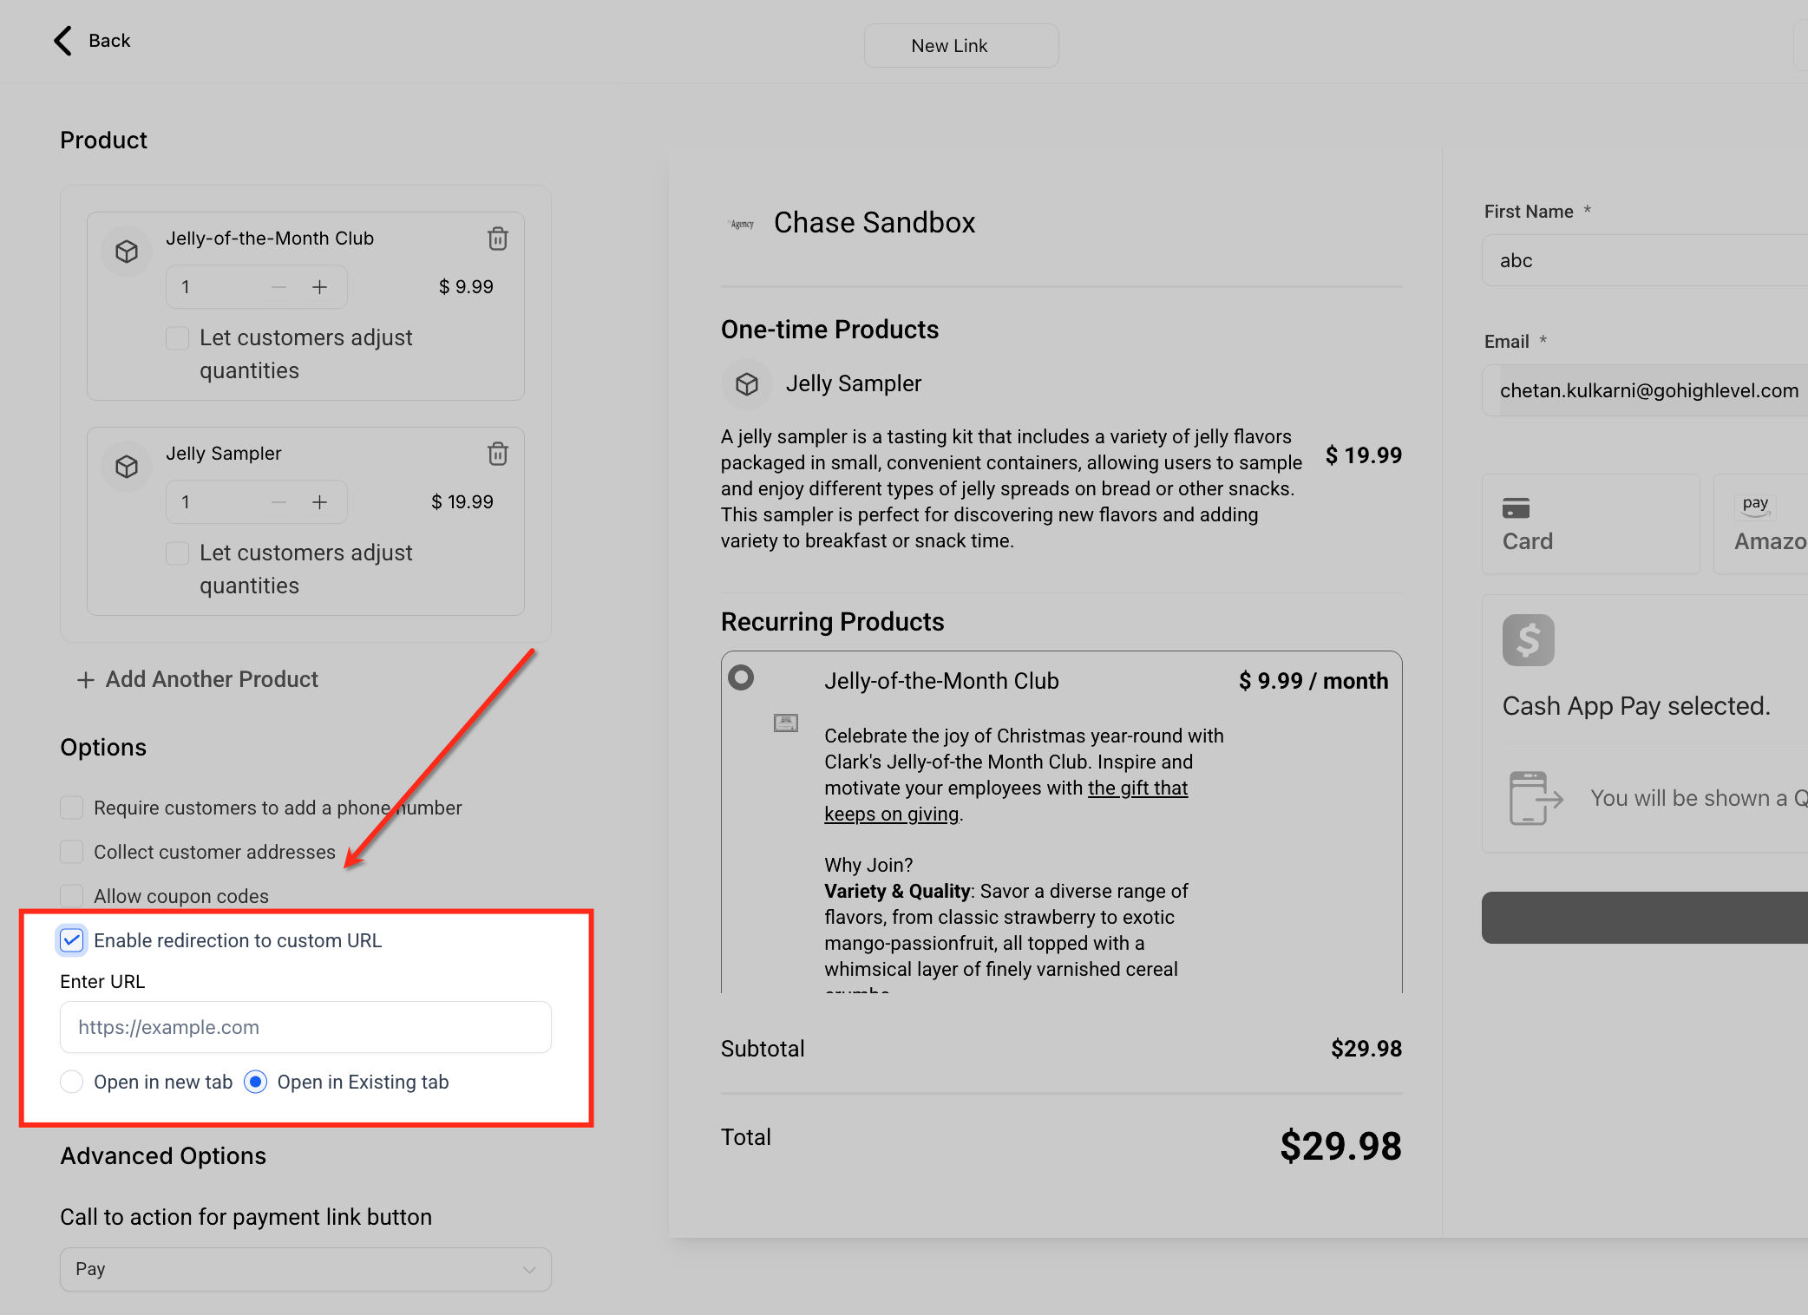The image size is (1808, 1315).
Task: Delete Jelly Sampler product with trash icon
Action: [497, 454]
